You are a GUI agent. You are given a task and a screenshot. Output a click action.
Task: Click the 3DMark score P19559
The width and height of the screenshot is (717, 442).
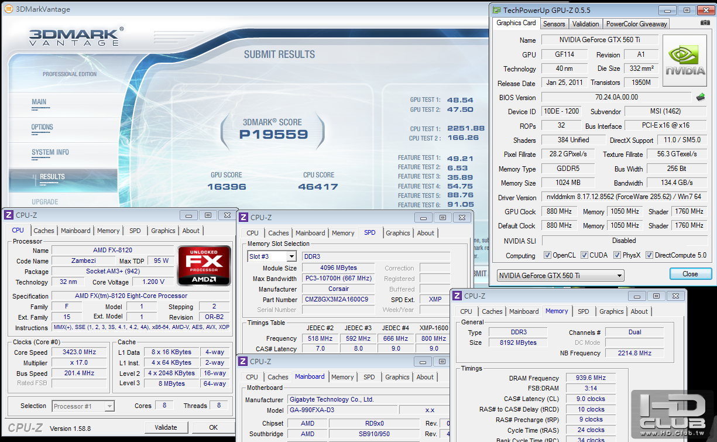(x=273, y=135)
